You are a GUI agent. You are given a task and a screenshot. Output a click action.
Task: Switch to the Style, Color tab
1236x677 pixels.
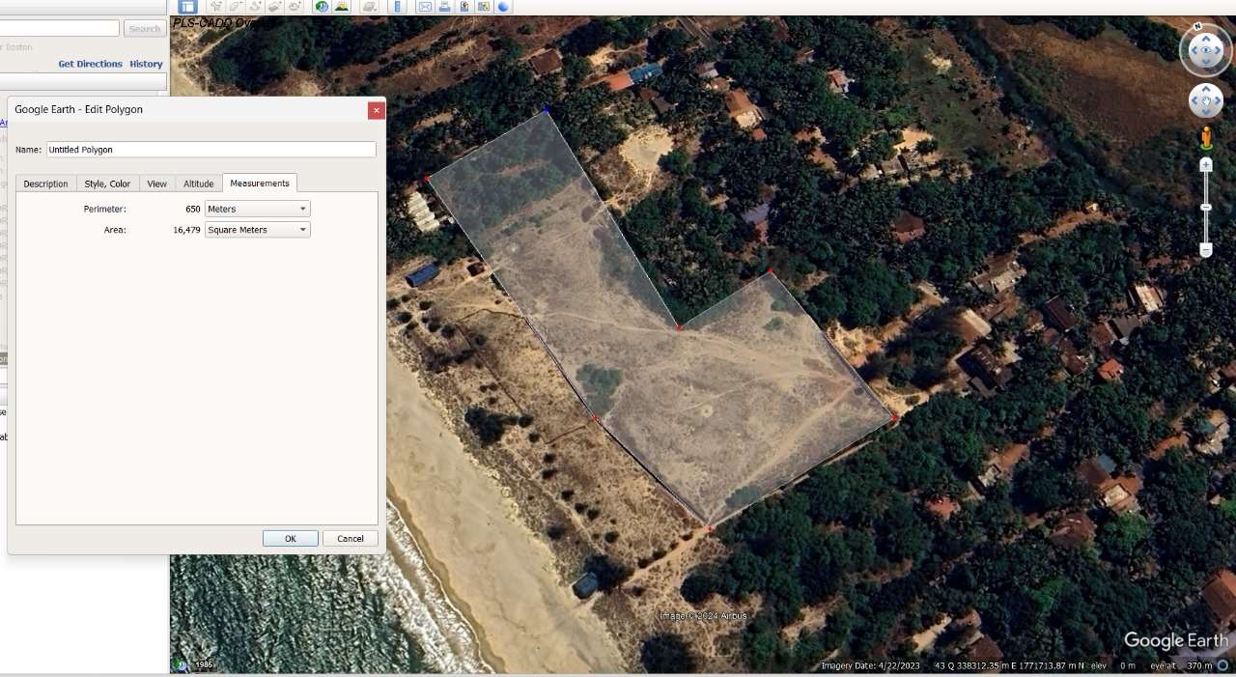(107, 183)
